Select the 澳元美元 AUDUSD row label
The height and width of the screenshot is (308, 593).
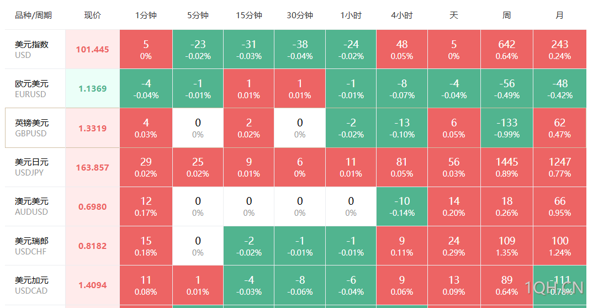pos(32,207)
